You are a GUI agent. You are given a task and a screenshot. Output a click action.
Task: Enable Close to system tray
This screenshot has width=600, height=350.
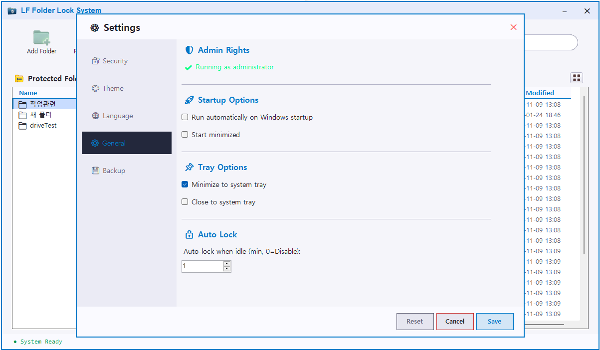pos(185,202)
